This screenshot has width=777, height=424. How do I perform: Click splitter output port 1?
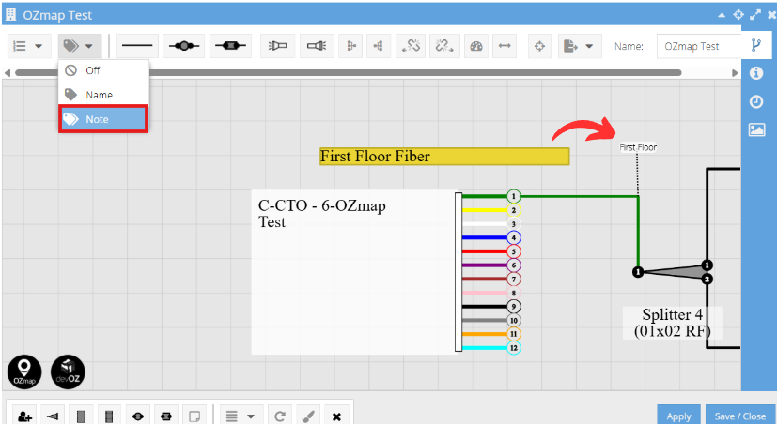click(x=707, y=265)
